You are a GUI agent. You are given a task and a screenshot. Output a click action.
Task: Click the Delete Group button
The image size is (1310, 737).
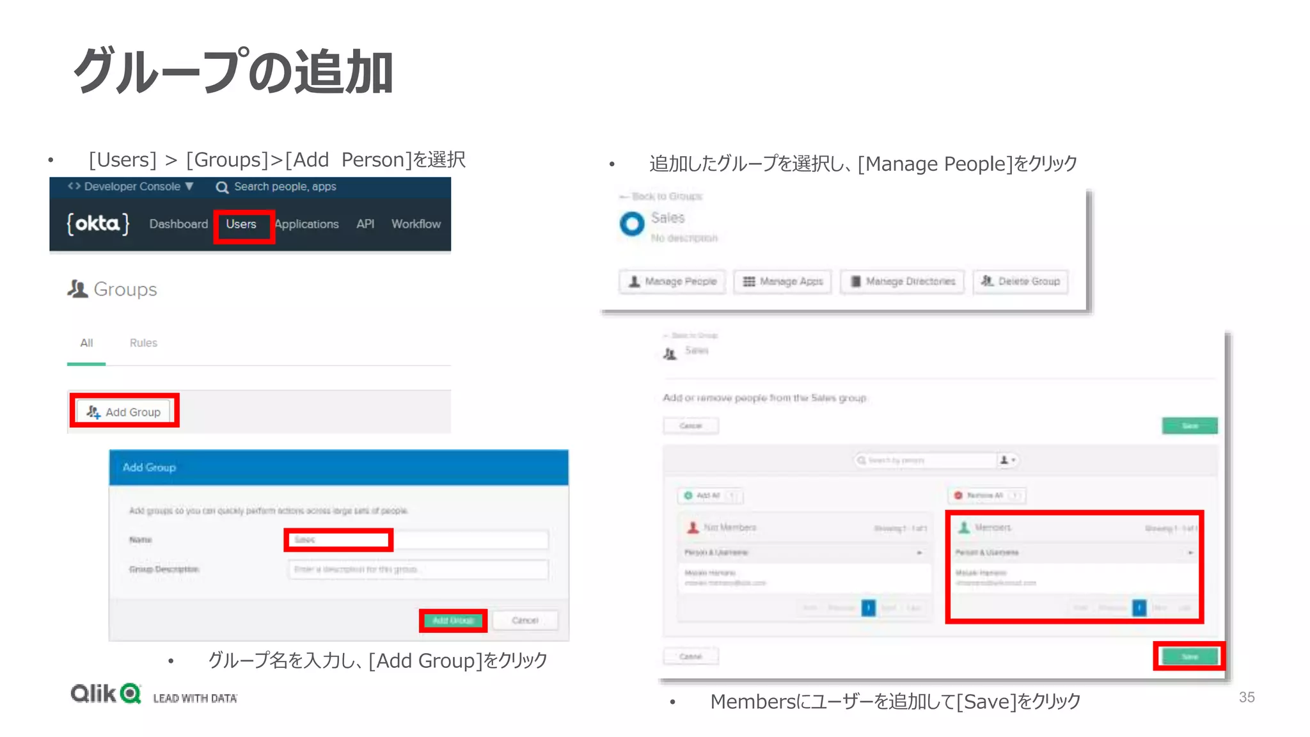click(x=1021, y=281)
